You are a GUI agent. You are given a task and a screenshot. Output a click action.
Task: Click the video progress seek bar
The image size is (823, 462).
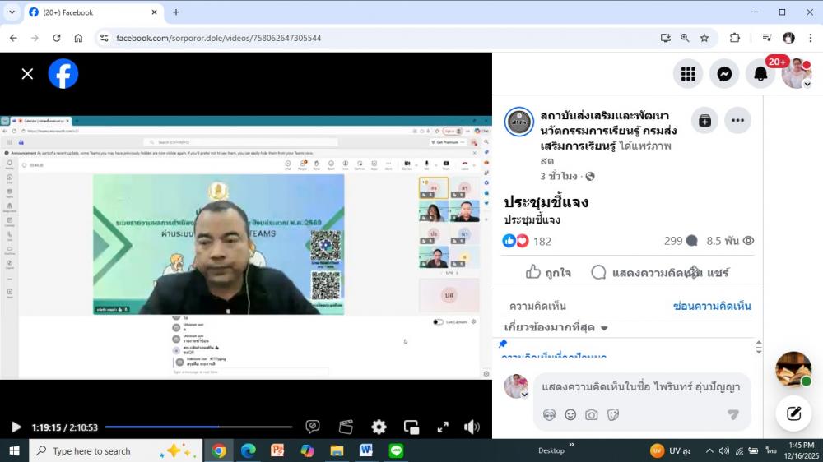[198, 427]
